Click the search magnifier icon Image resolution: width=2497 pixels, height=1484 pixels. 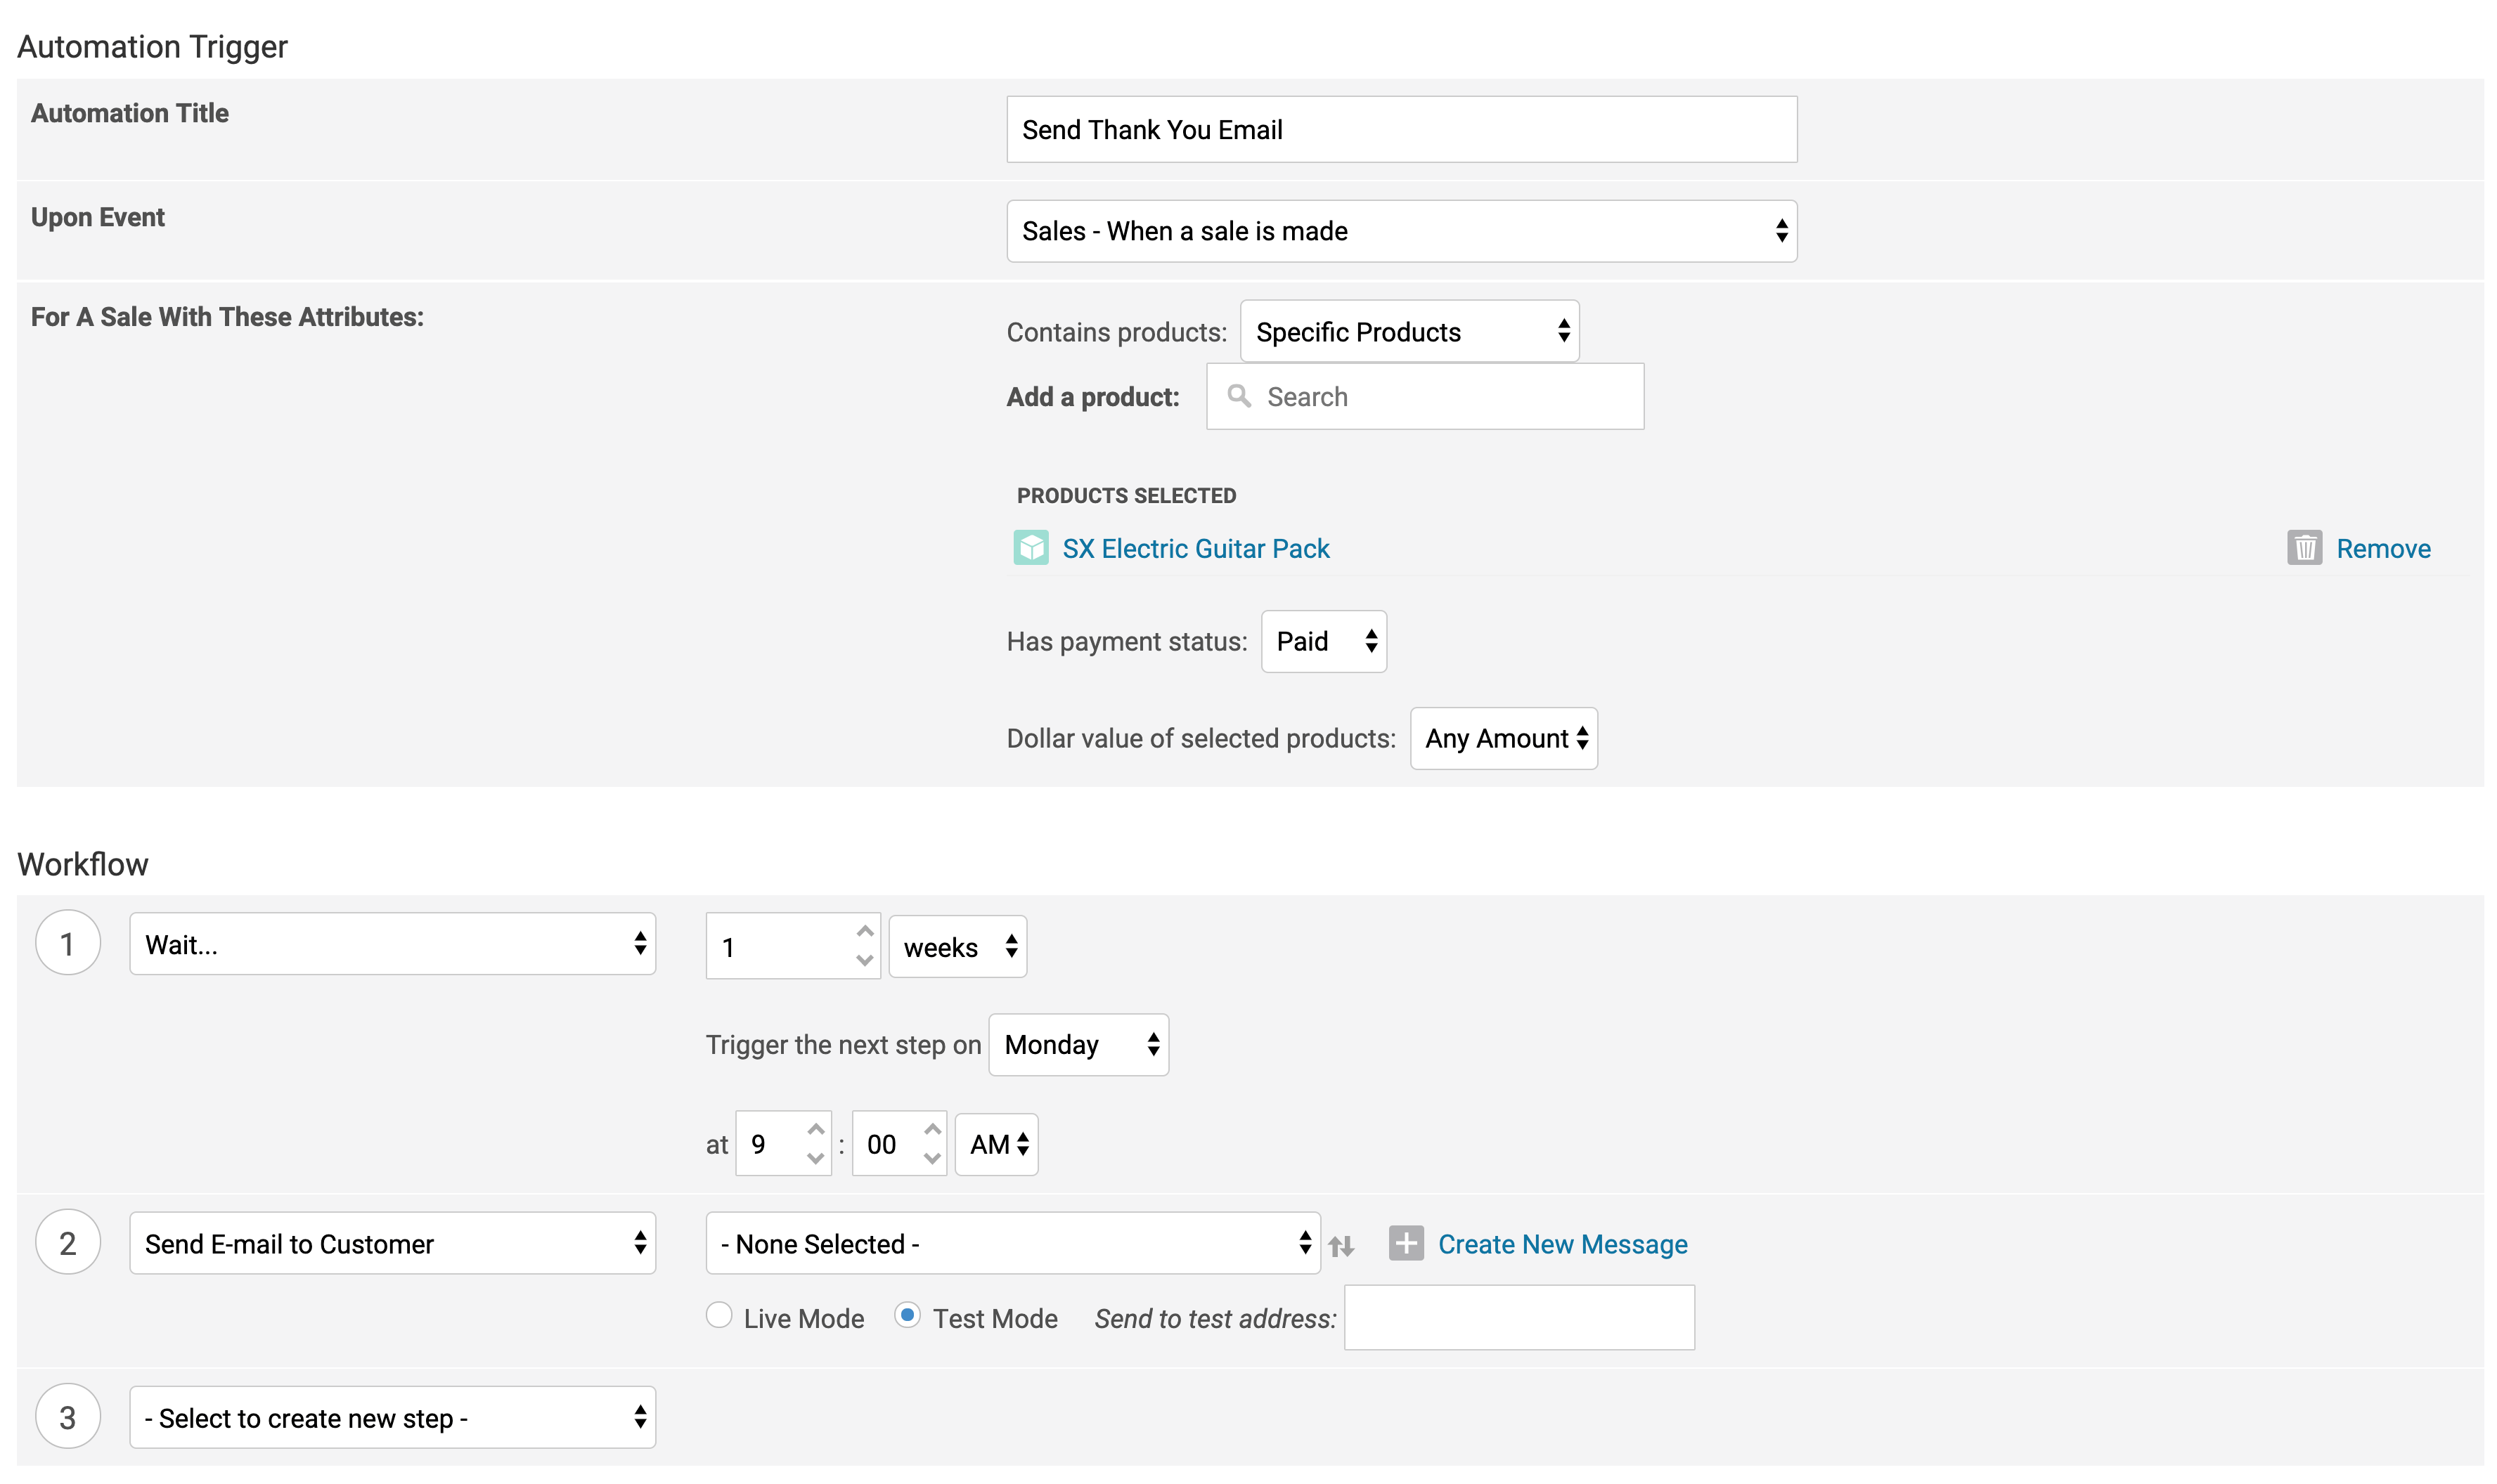coord(1239,396)
